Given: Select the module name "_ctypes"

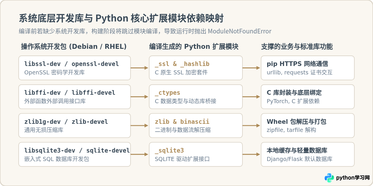Looking at the screenshot, I should [168, 93].
